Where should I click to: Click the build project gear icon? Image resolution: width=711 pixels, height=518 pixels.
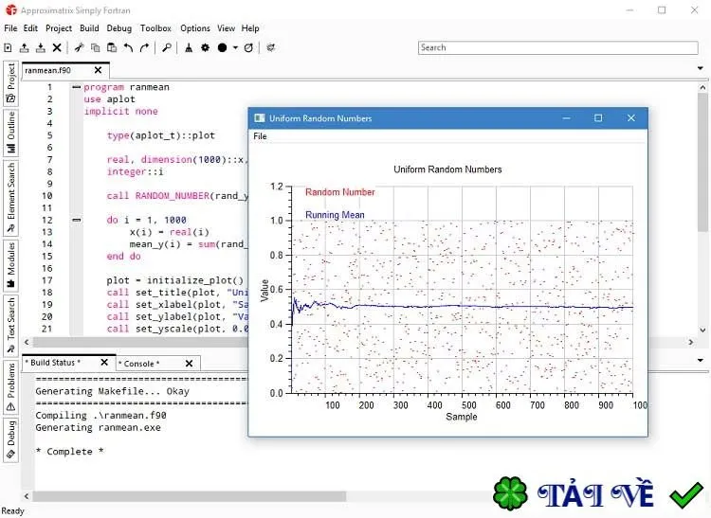click(206, 47)
